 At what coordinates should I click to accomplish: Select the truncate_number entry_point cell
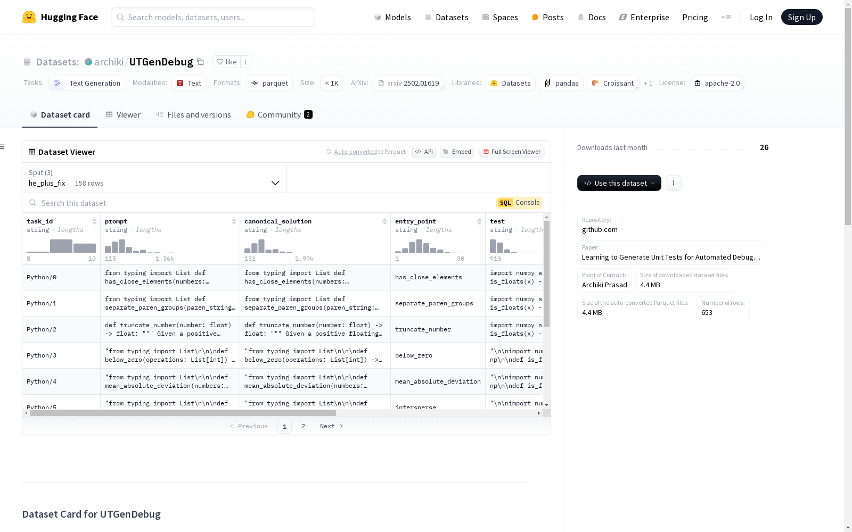coord(438,329)
